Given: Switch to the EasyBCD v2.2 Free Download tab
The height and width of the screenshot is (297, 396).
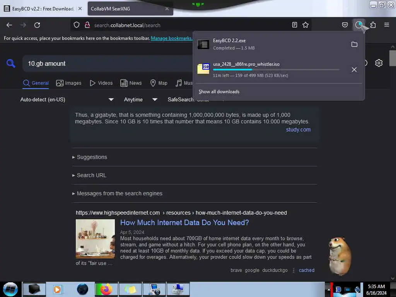Looking at the screenshot, I should pos(43,9).
